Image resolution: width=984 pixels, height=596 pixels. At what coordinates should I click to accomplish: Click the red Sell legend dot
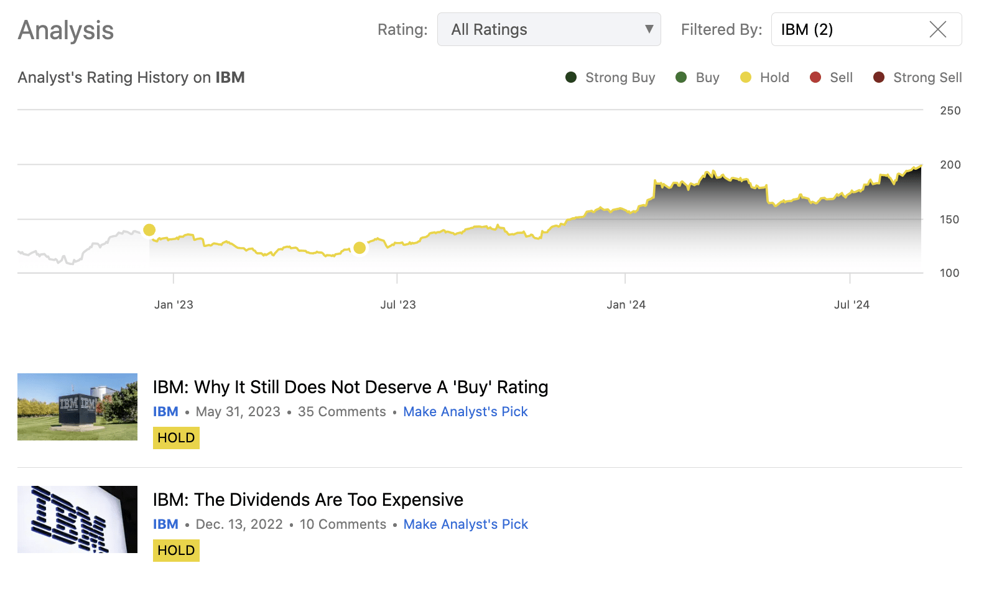coord(815,77)
